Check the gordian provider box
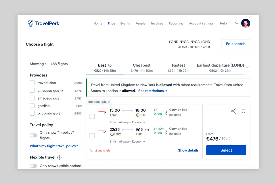The image size is (276, 184). [32, 106]
